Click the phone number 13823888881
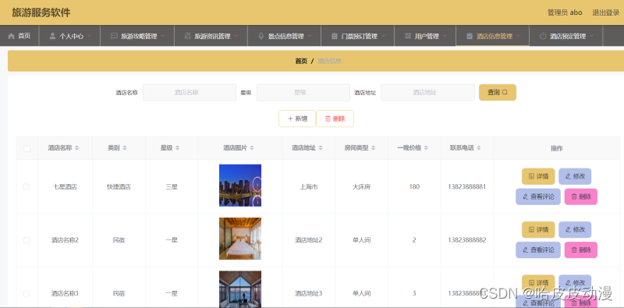 click(x=466, y=186)
